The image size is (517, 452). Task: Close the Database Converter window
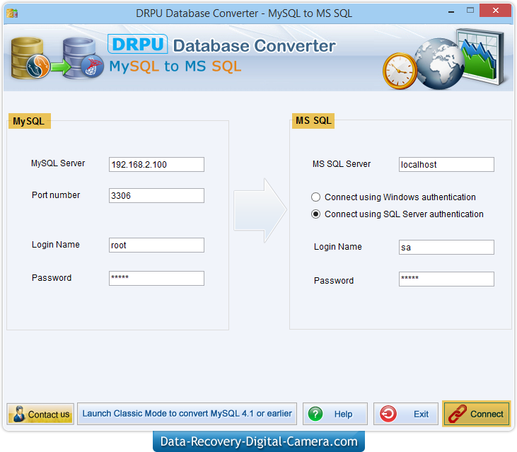pos(496,11)
